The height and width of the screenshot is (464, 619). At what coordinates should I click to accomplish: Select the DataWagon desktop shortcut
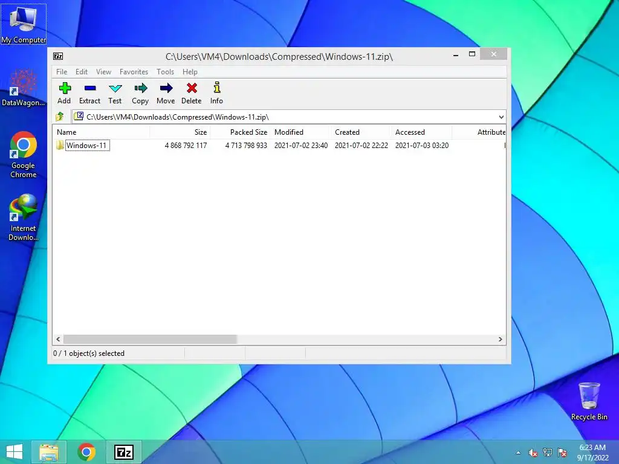point(24,88)
